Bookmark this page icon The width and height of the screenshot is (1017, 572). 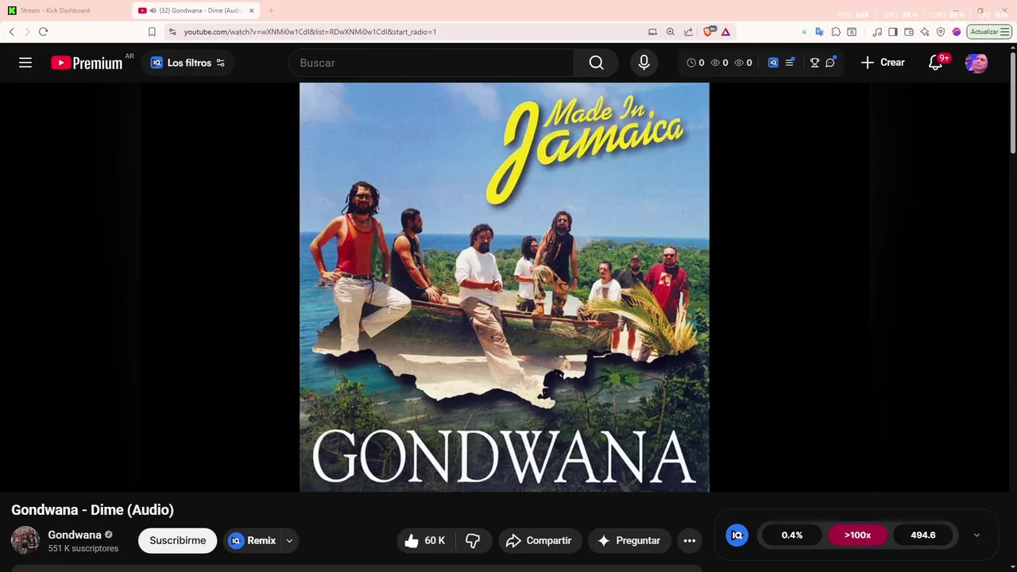point(152,32)
